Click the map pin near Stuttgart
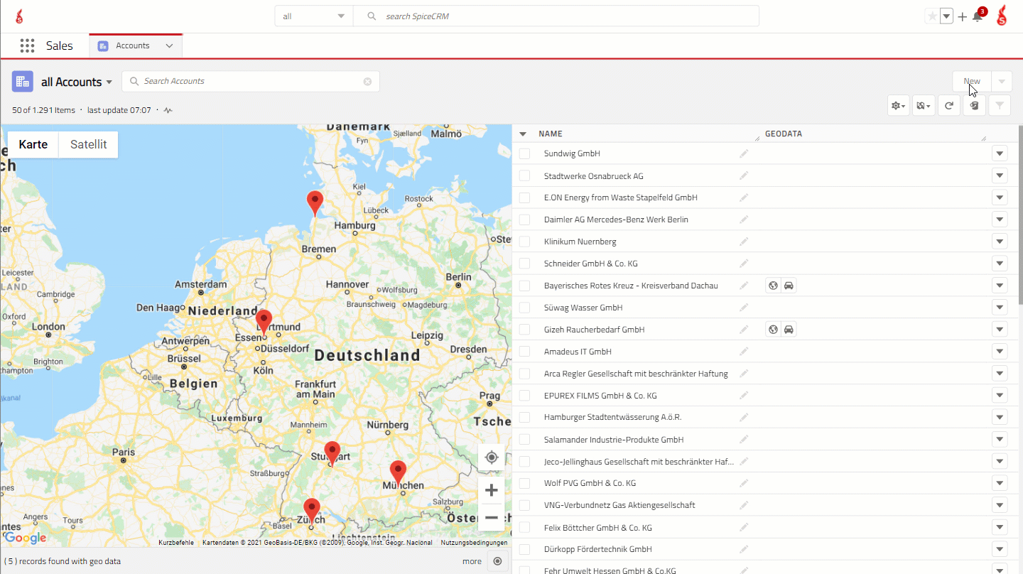The image size is (1023, 574). click(332, 452)
